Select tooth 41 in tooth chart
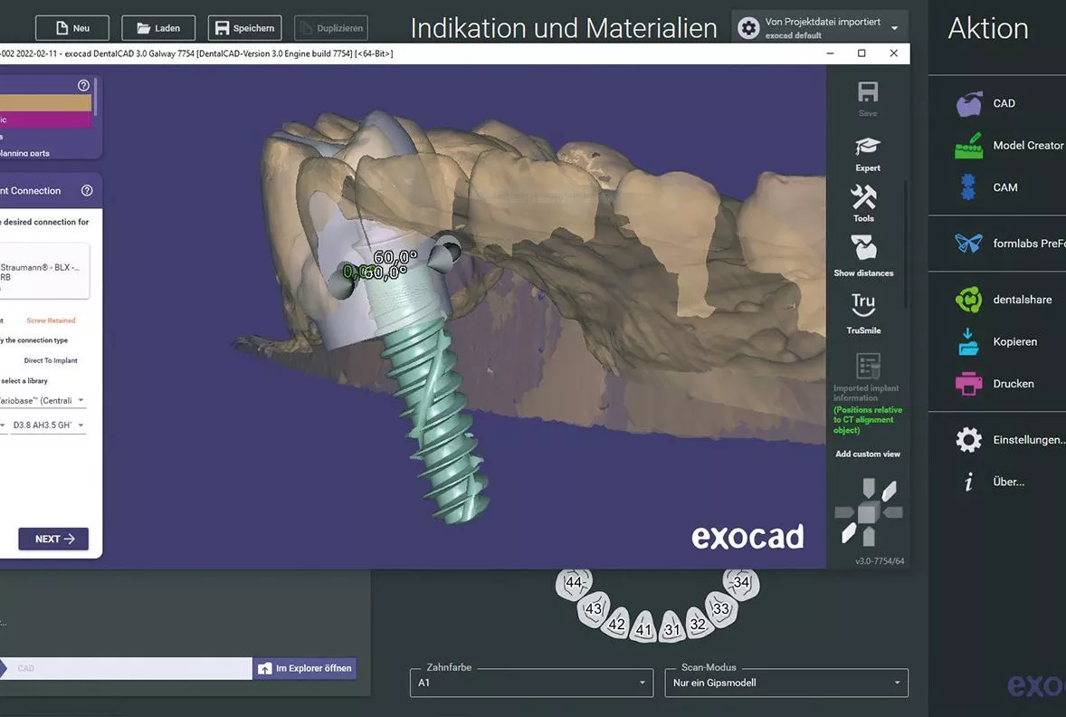Viewport: 1066px width, 717px height. [x=643, y=628]
